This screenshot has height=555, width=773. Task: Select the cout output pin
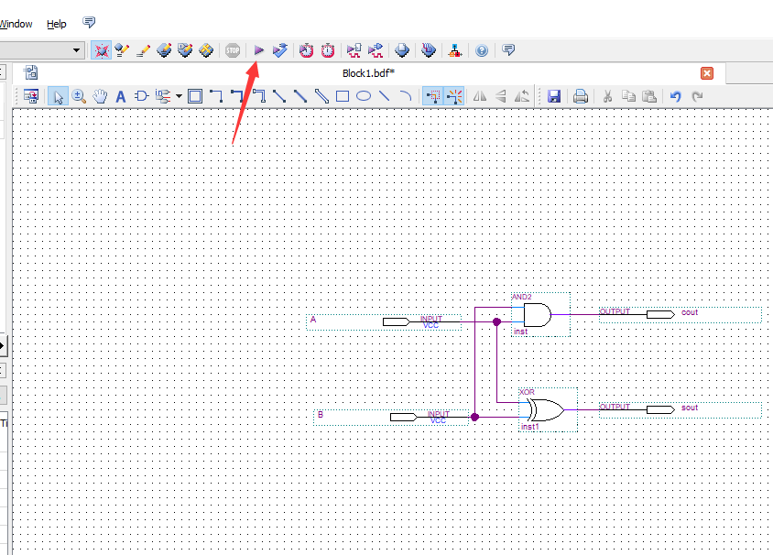680,314
